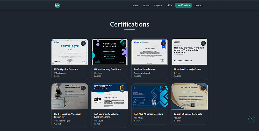Click the Certifications page heading
Screen dimensions: 259x131
pyautogui.click(x=130, y=24)
